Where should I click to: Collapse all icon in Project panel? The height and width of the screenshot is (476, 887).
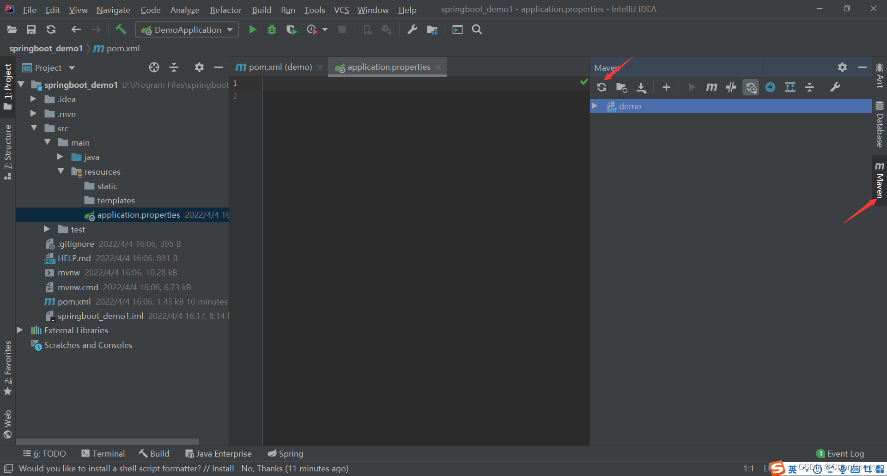174,67
